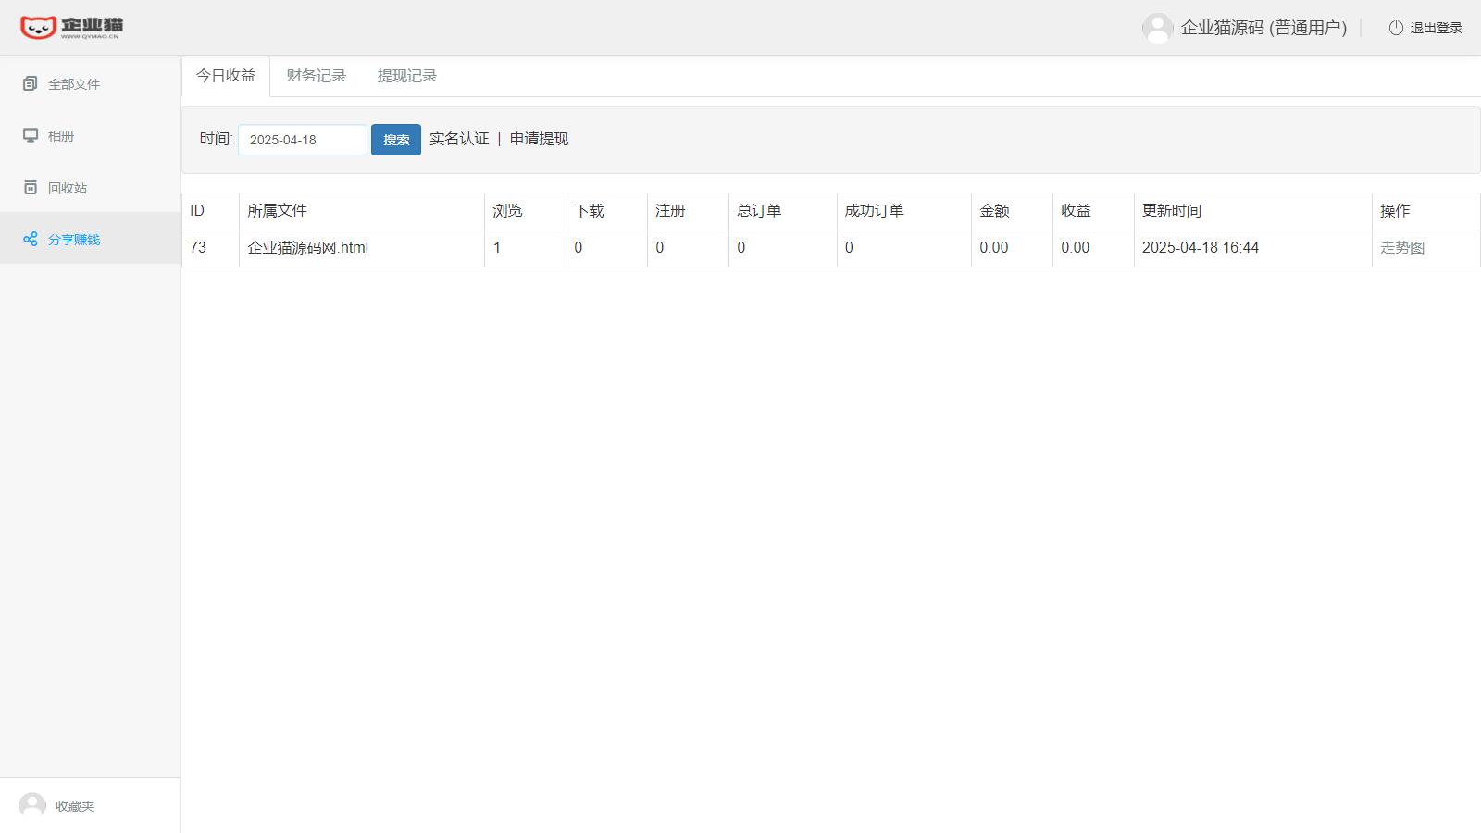Open the 相册 section from sidebar

(x=31, y=135)
